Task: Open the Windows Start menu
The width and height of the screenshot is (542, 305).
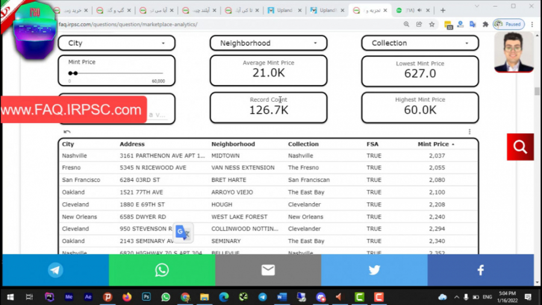Action: 10,297
